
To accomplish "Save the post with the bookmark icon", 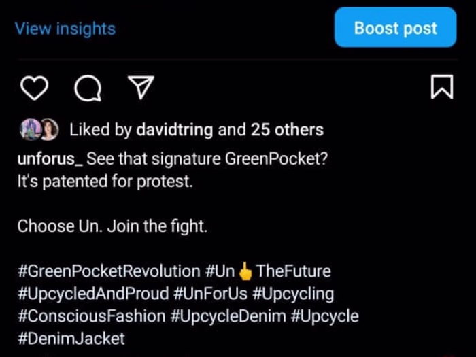I will coord(442,87).
